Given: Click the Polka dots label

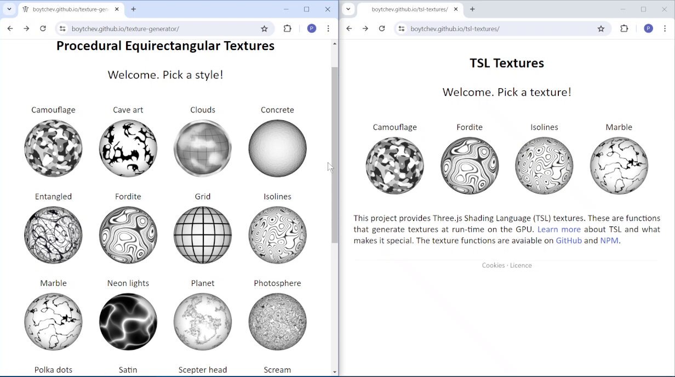Looking at the screenshot, I should (x=53, y=370).
